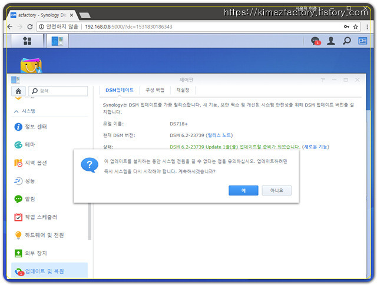Click the browser address bar
Viewport: 377px width, 285px height.
coord(197,26)
